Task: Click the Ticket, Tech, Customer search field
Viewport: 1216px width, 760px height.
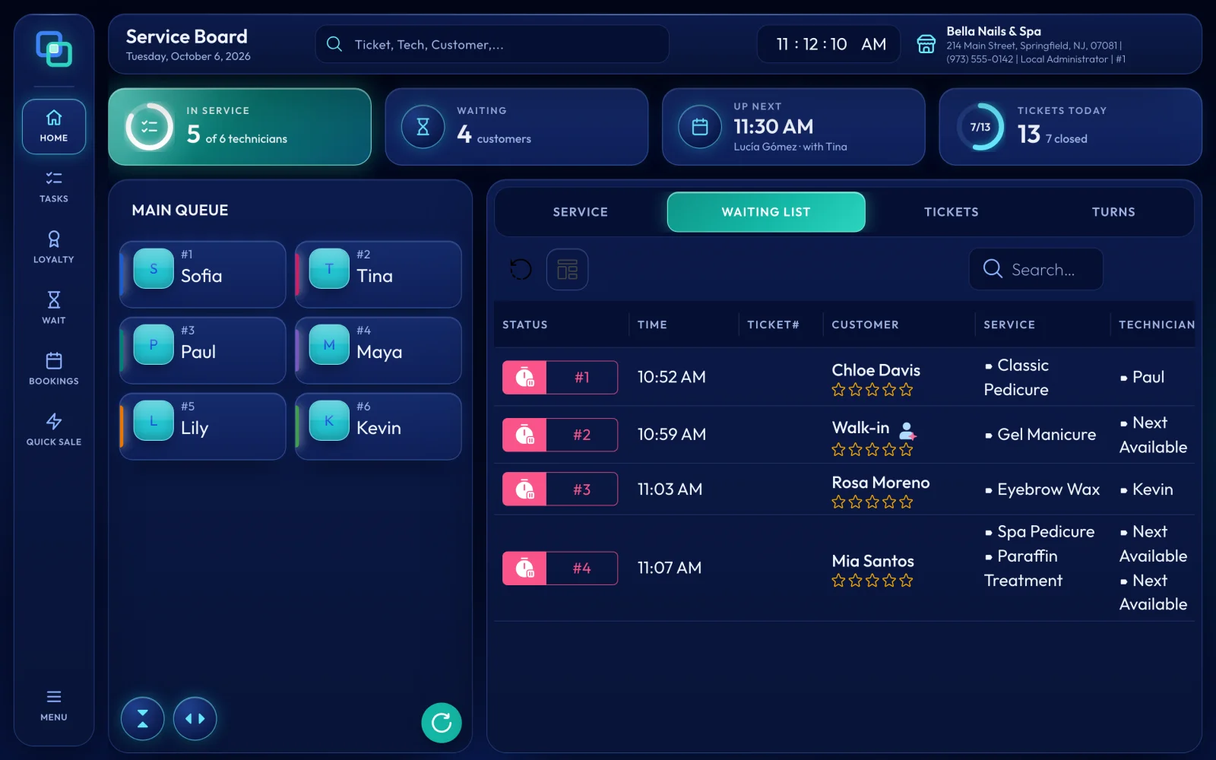Action: tap(492, 44)
